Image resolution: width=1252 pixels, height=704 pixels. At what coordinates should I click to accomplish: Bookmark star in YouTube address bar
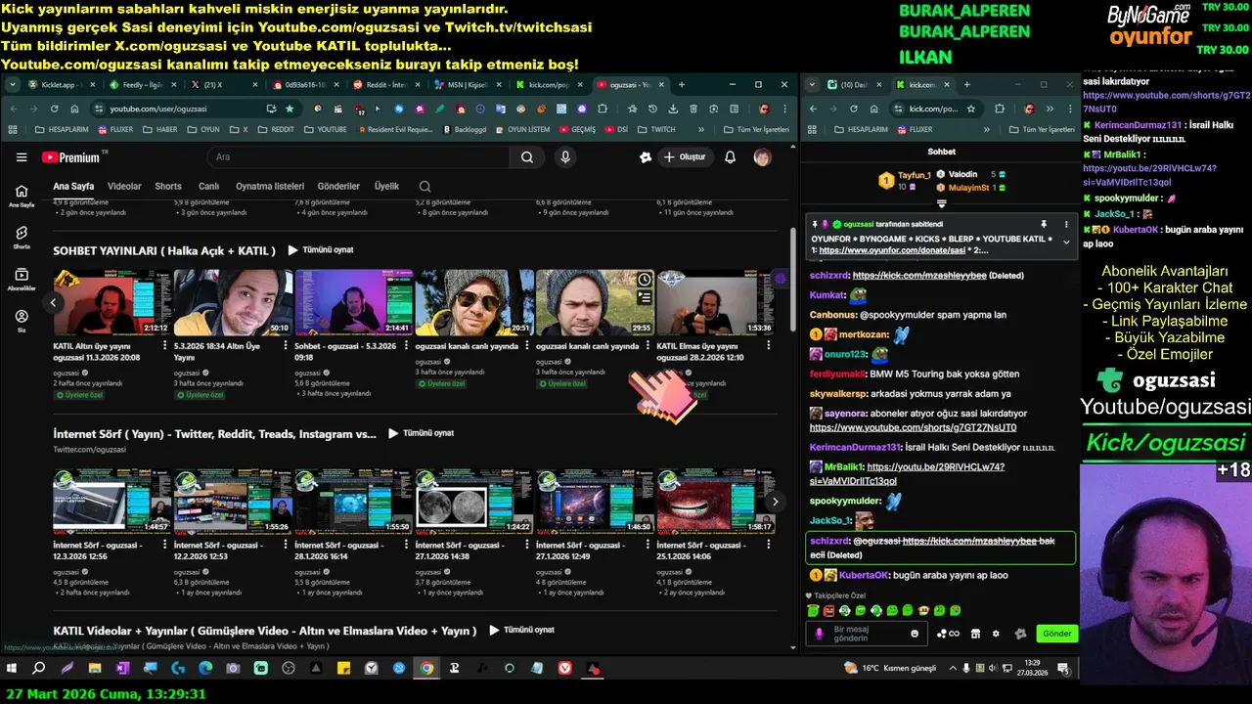290,109
